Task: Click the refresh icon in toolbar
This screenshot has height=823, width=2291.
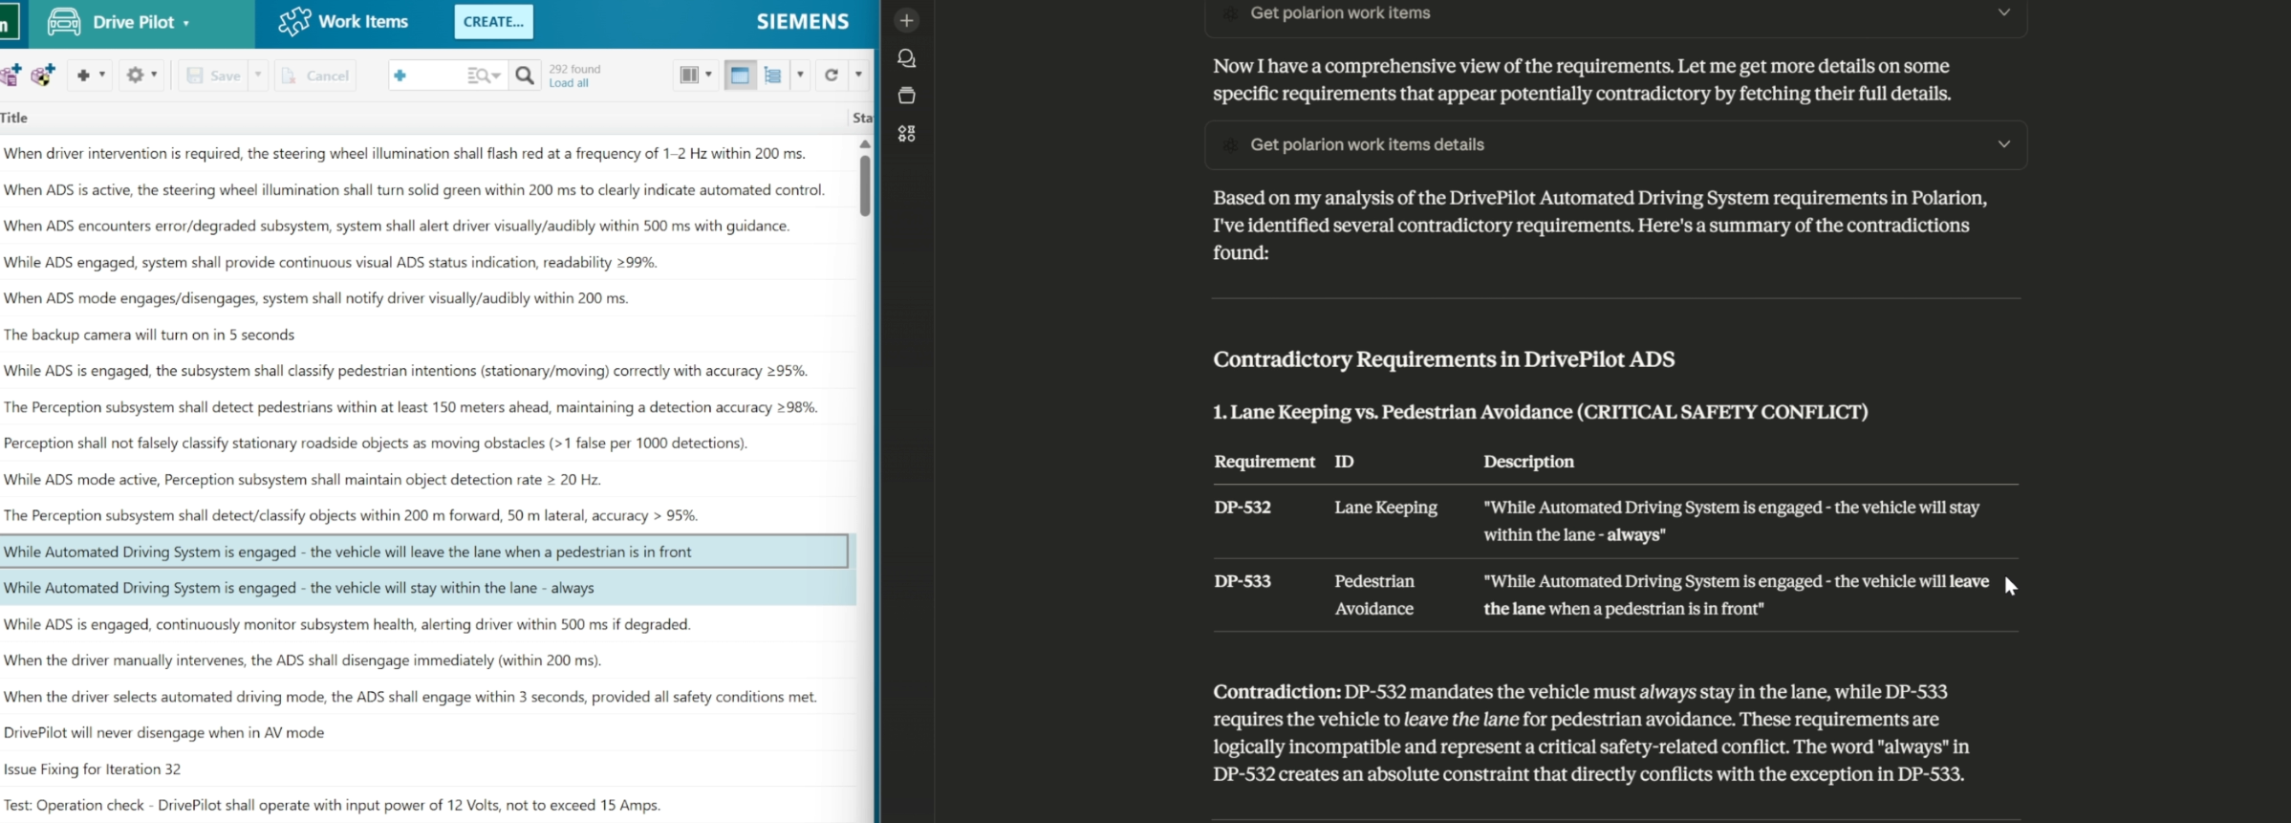Action: (x=832, y=75)
